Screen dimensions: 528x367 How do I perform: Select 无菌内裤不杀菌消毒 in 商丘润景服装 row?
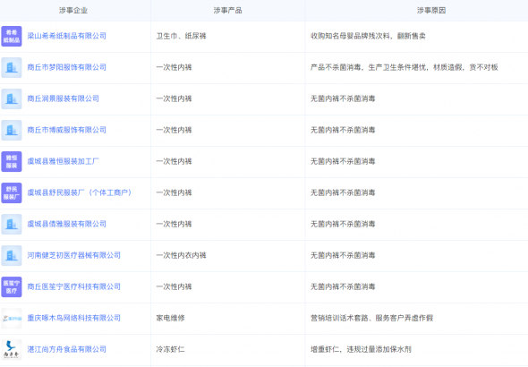pyautogui.click(x=343, y=98)
